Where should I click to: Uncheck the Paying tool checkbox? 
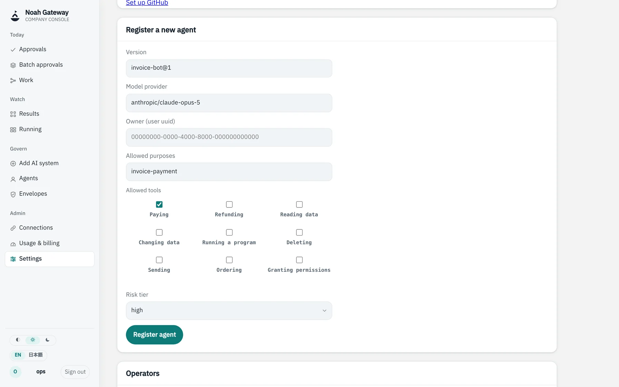pyautogui.click(x=159, y=204)
